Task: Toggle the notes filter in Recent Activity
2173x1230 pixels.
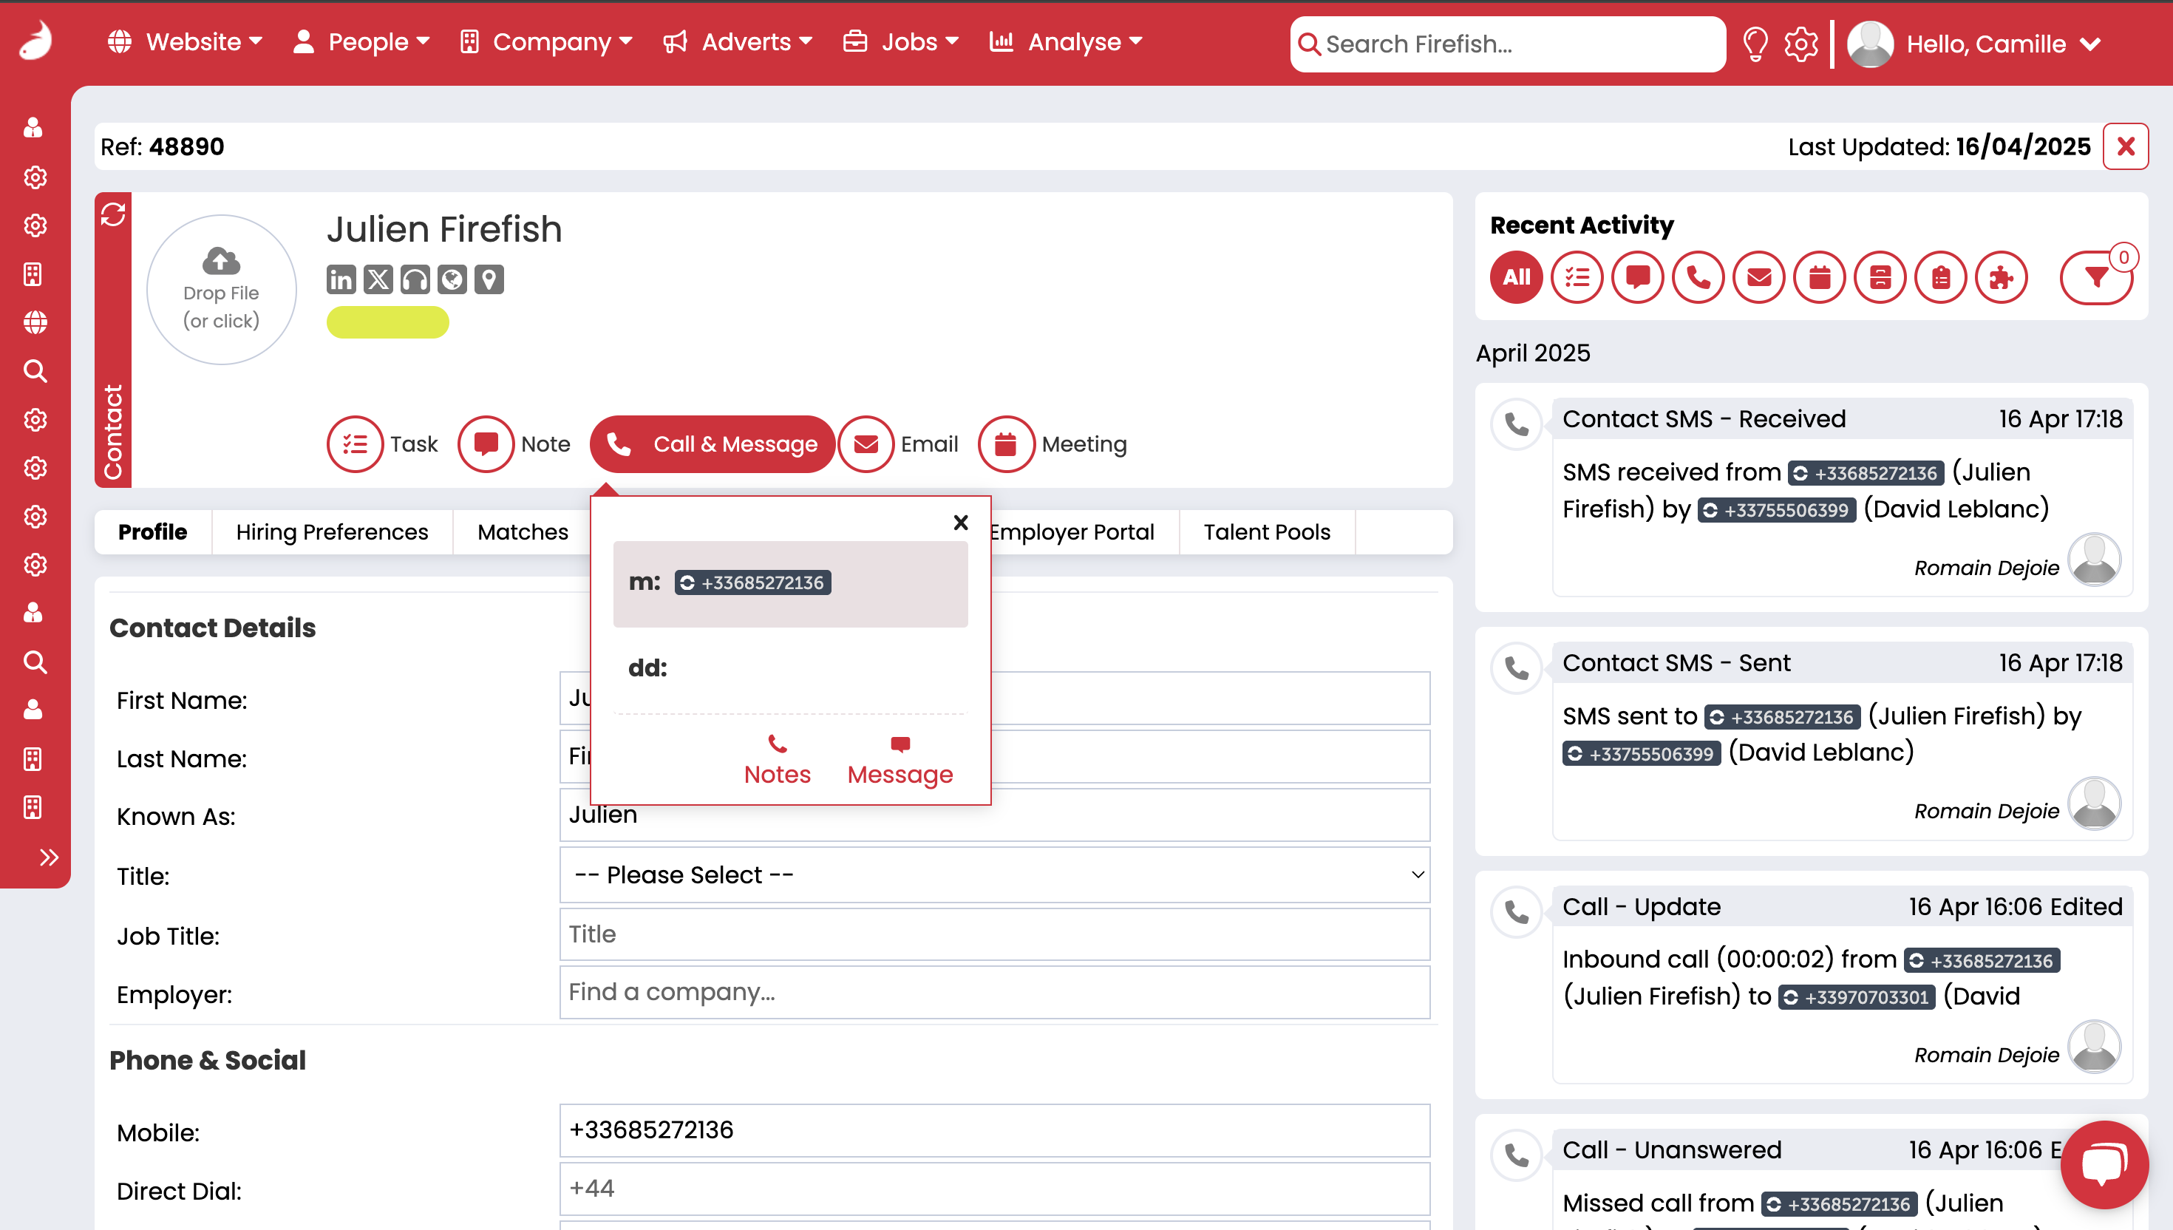Action: [x=1638, y=277]
